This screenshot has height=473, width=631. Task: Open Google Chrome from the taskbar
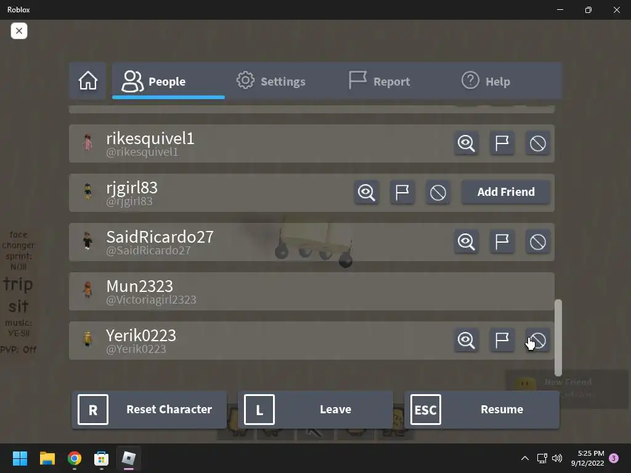pyautogui.click(x=75, y=458)
